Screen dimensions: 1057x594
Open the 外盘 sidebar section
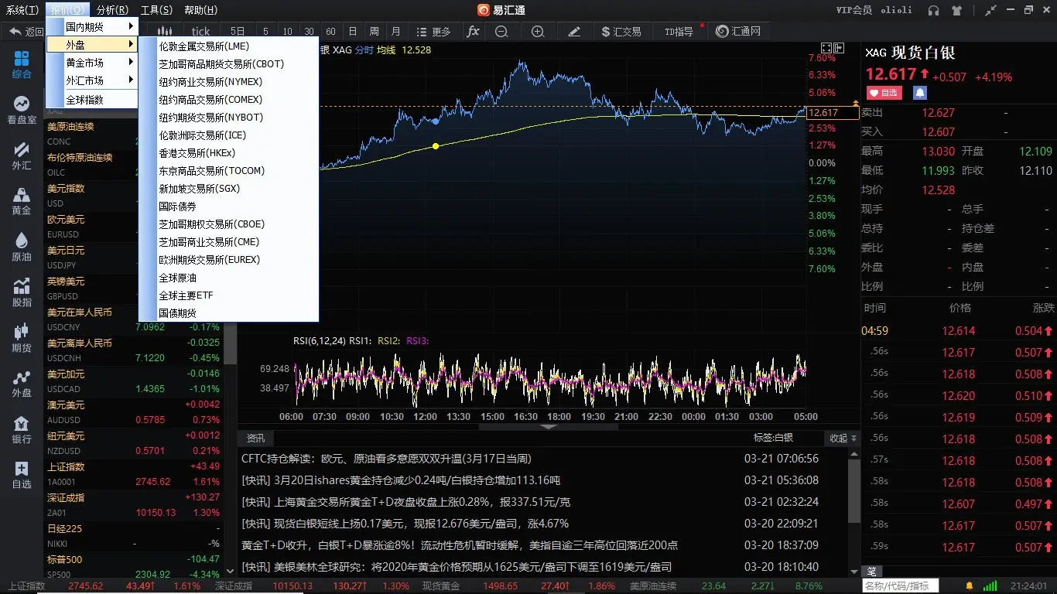(22, 383)
